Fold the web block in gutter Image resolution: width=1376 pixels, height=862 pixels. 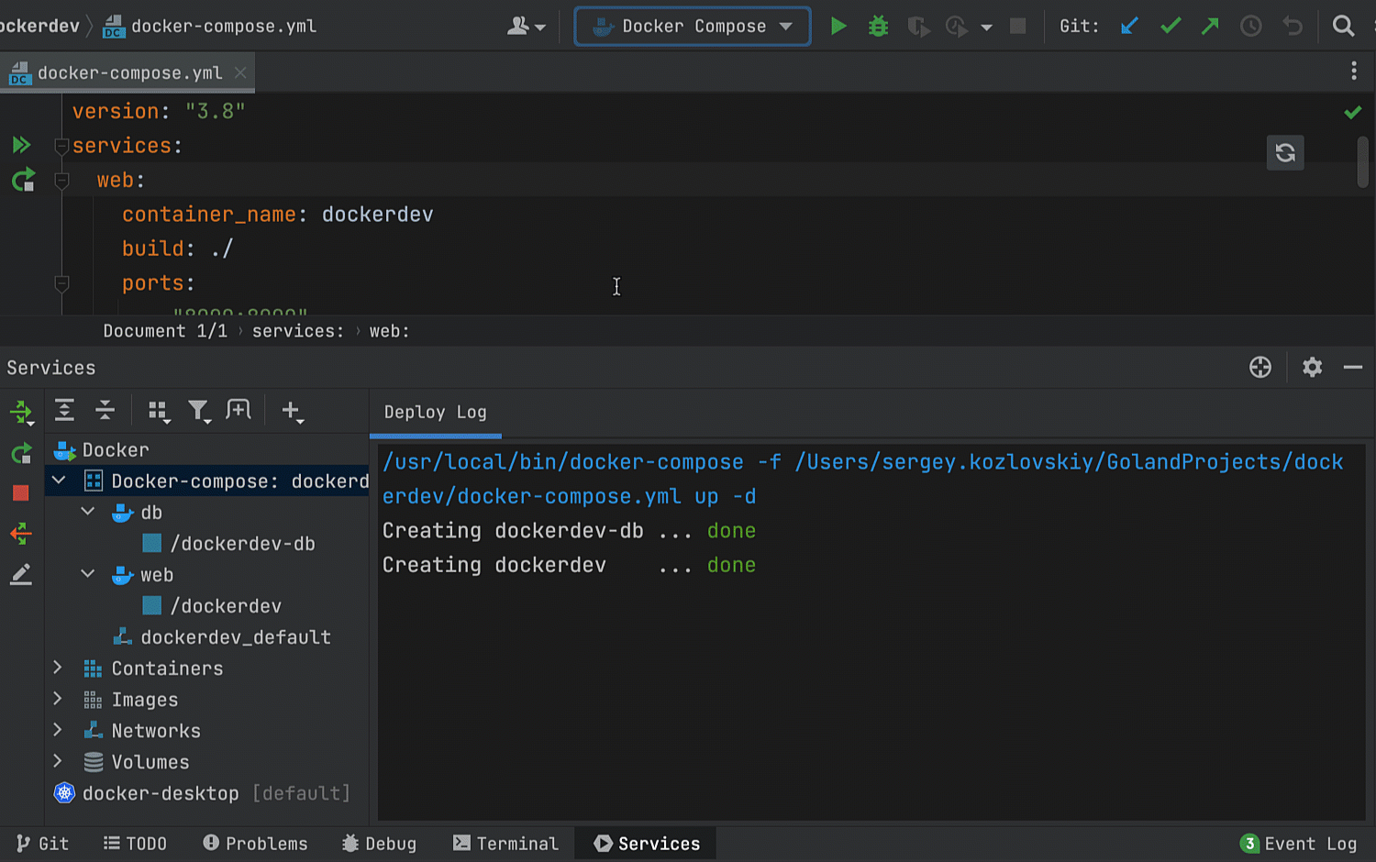[x=61, y=181]
